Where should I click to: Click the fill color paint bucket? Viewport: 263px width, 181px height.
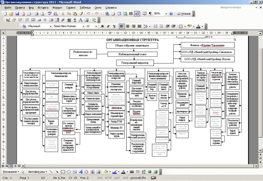[x=106, y=172]
